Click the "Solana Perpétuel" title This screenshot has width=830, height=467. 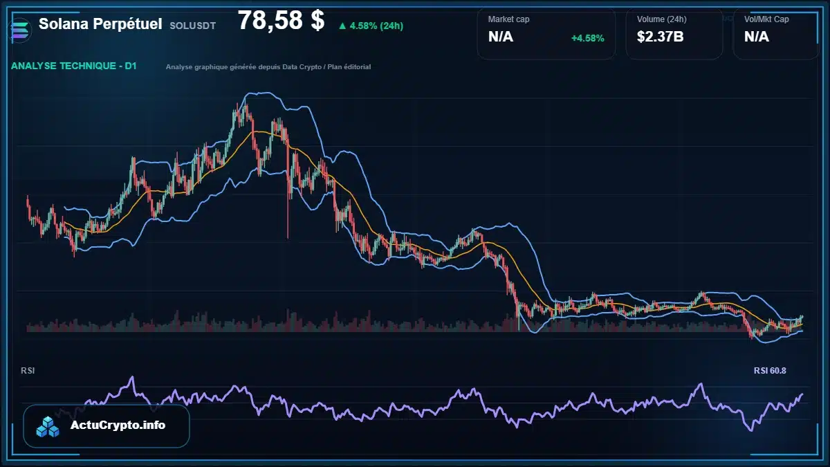pos(100,24)
